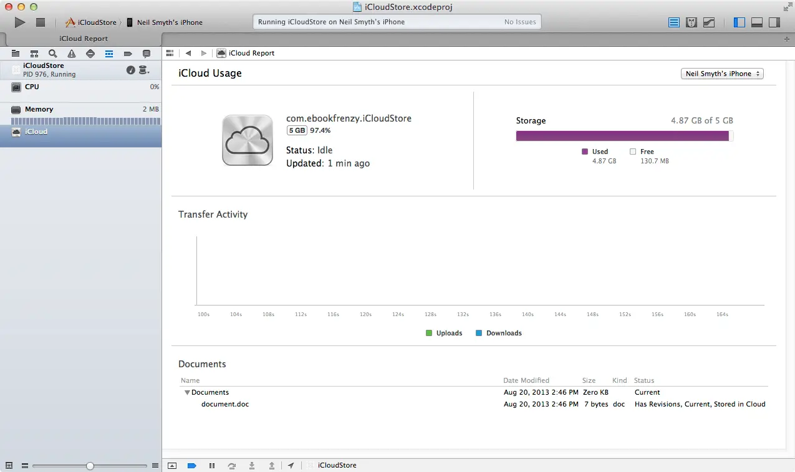795x472 pixels.
Task: Hide the left Navigator pane
Action: point(740,22)
